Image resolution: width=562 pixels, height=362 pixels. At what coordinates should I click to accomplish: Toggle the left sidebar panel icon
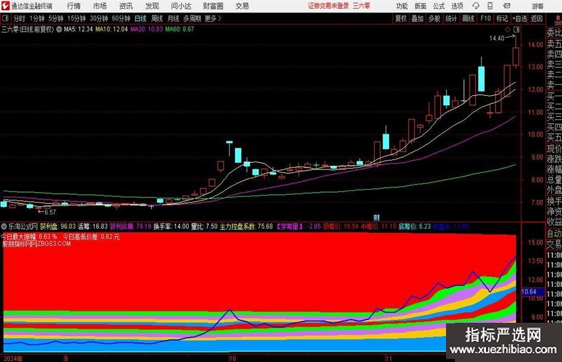(x=5, y=18)
